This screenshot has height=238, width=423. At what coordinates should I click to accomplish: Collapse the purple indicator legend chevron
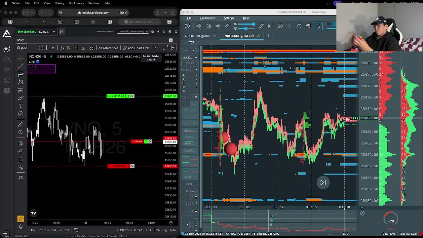click(32, 67)
